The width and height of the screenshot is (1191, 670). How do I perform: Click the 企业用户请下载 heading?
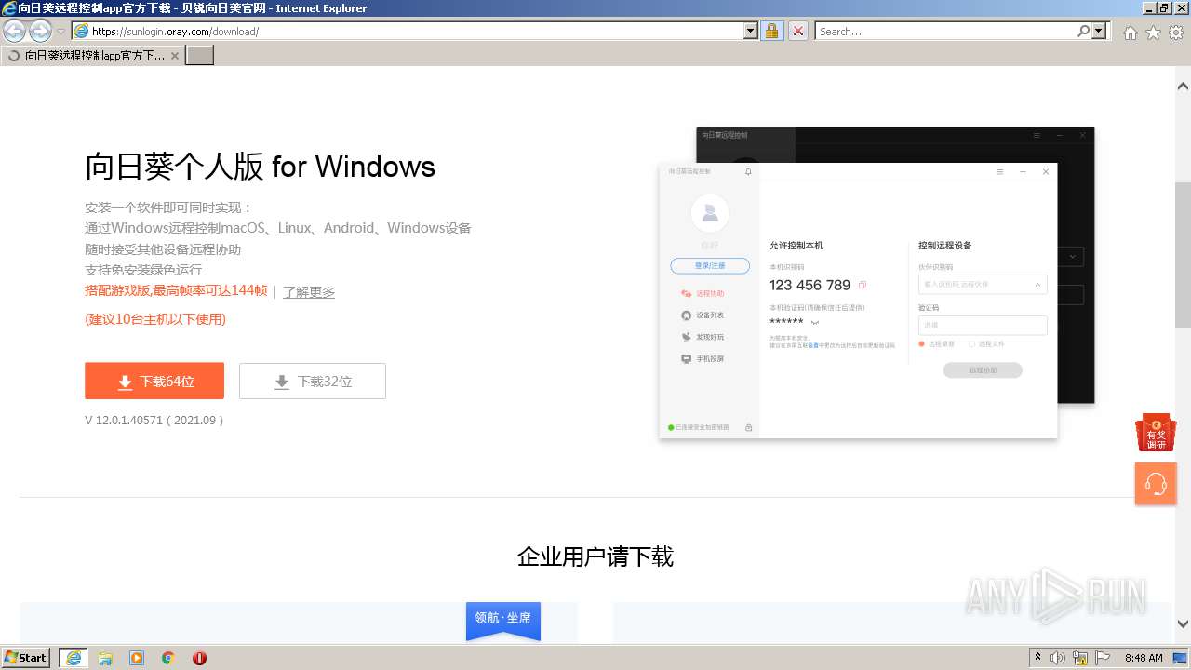coord(595,557)
